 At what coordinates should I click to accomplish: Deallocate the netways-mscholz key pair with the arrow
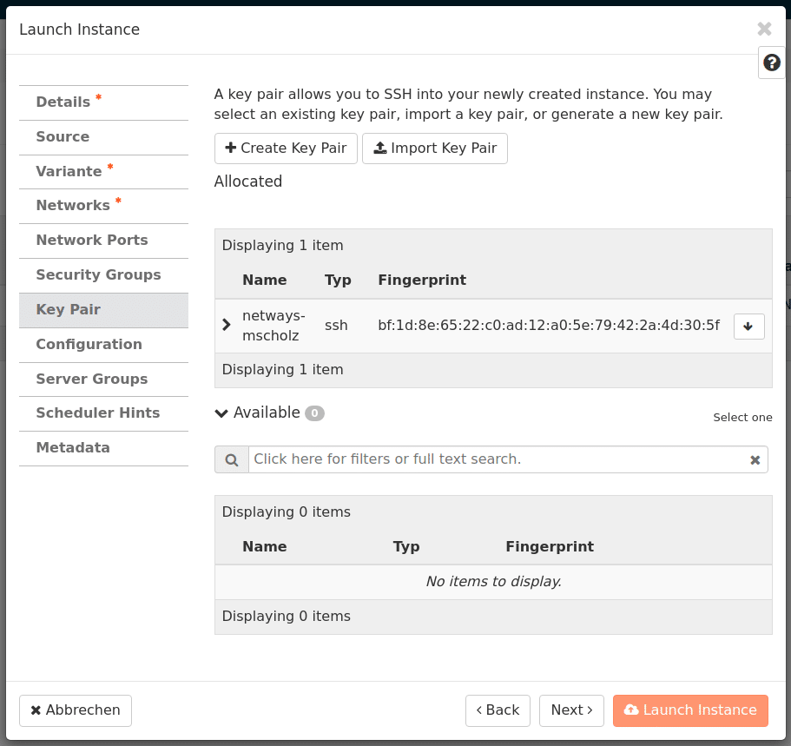(748, 327)
